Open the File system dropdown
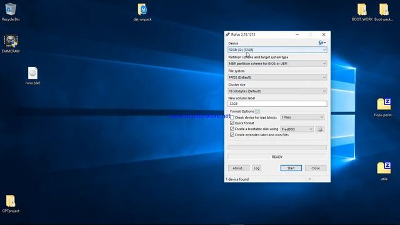Image resolution: width=400 pixels, height=225 pixels. (x=277, y=77)
